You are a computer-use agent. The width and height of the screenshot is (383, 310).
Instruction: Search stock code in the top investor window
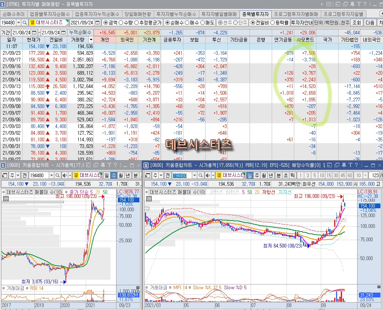coord(24,23)
